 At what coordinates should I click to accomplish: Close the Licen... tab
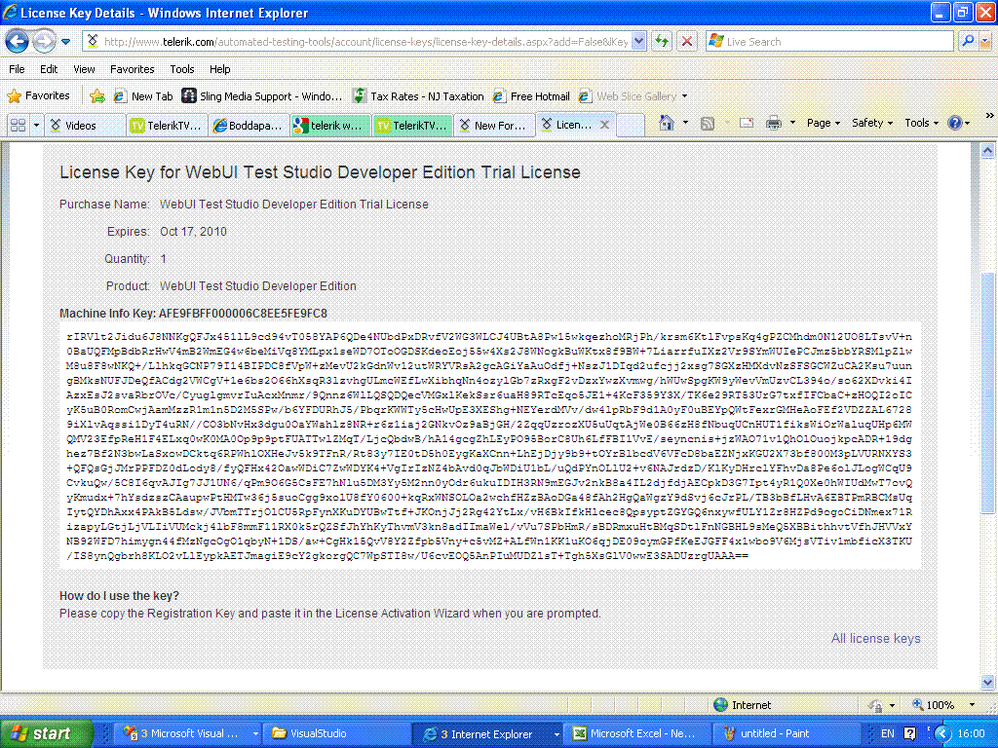coord(604,125)
